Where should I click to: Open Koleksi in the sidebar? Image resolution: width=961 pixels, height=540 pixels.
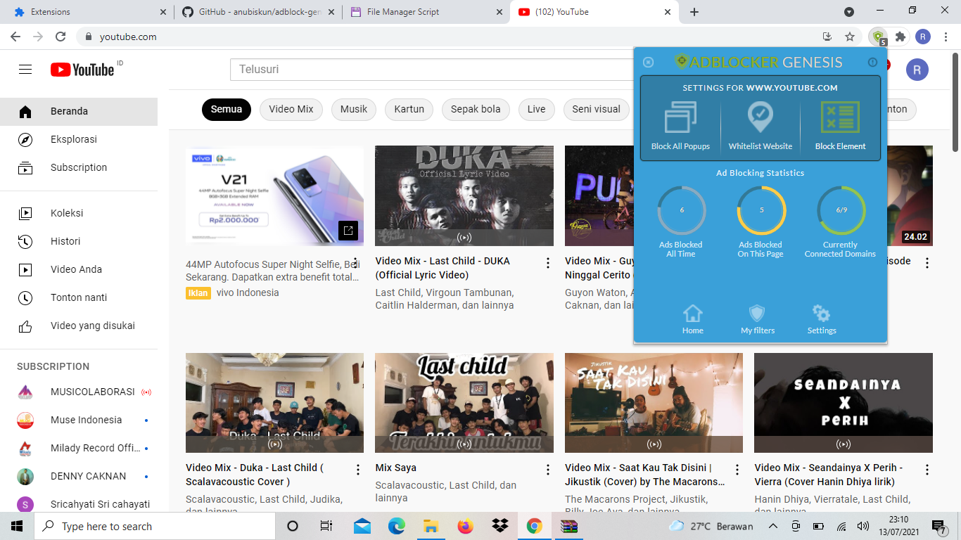[x=79, y=213]
